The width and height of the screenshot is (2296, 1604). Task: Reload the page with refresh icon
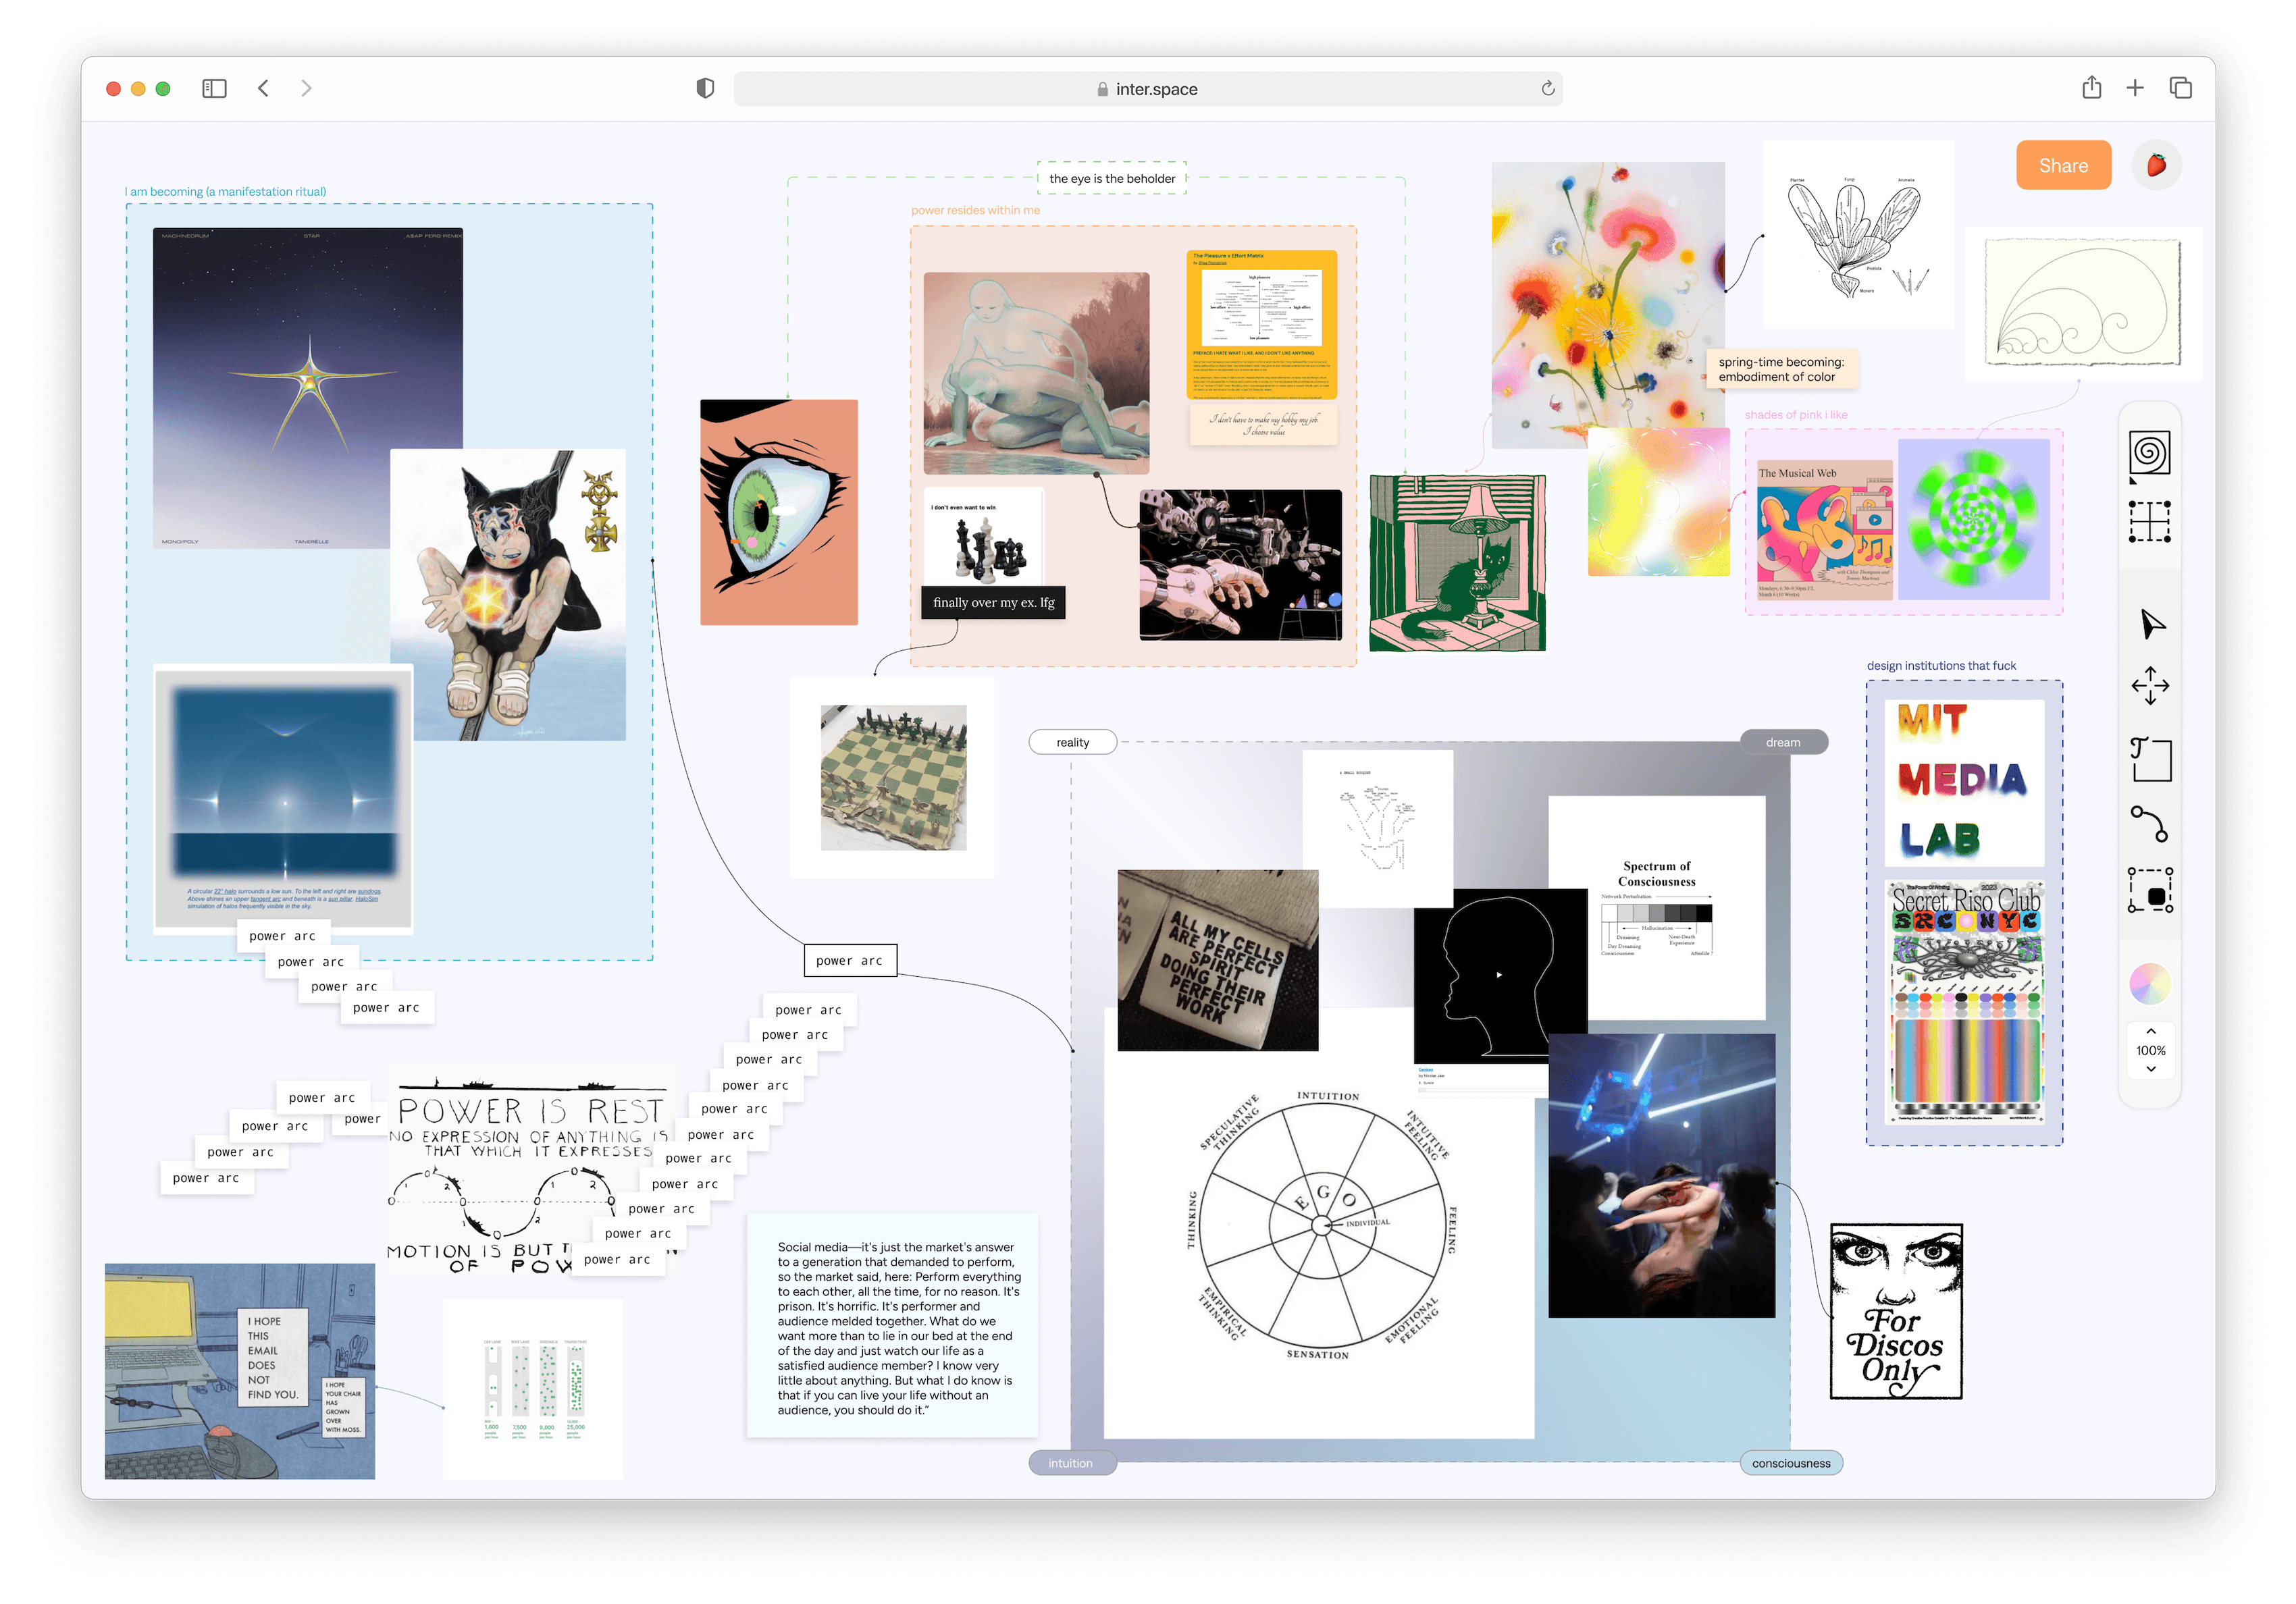[x=1547, y=89]
